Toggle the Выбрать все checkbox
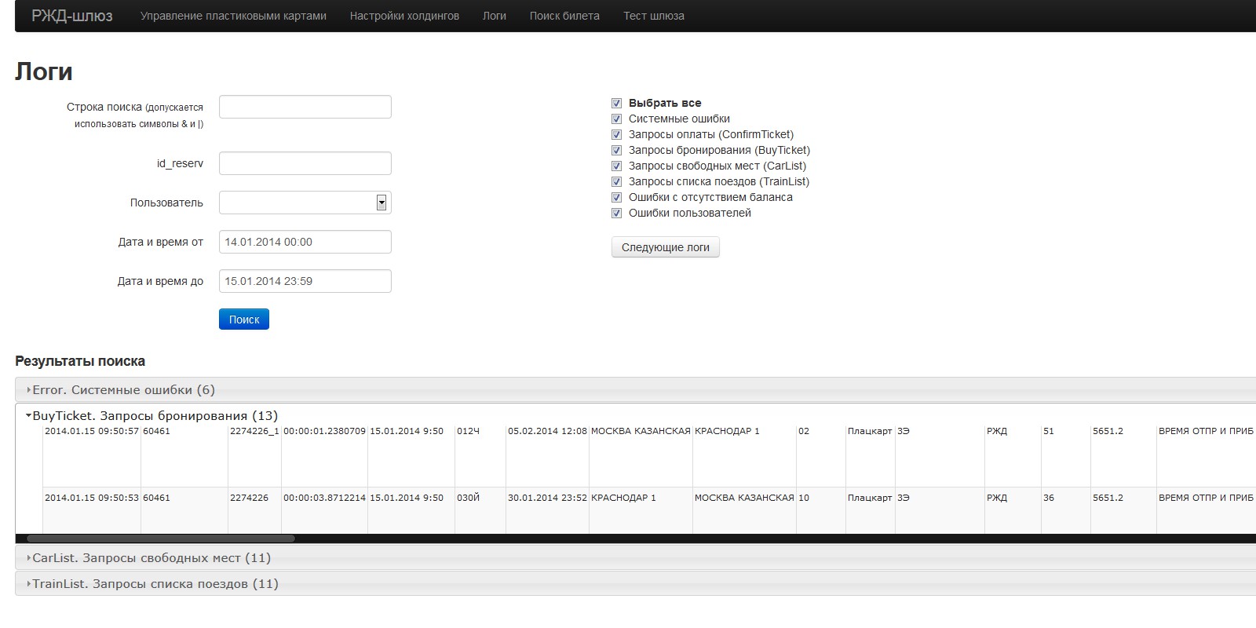1256x628 pixels. [x=616, y=103]
